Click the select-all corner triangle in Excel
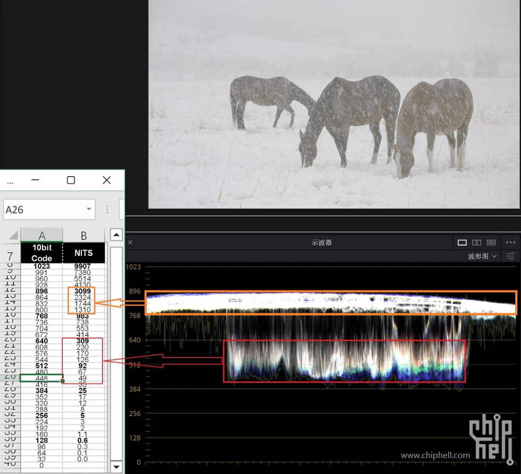 (13, 235)
